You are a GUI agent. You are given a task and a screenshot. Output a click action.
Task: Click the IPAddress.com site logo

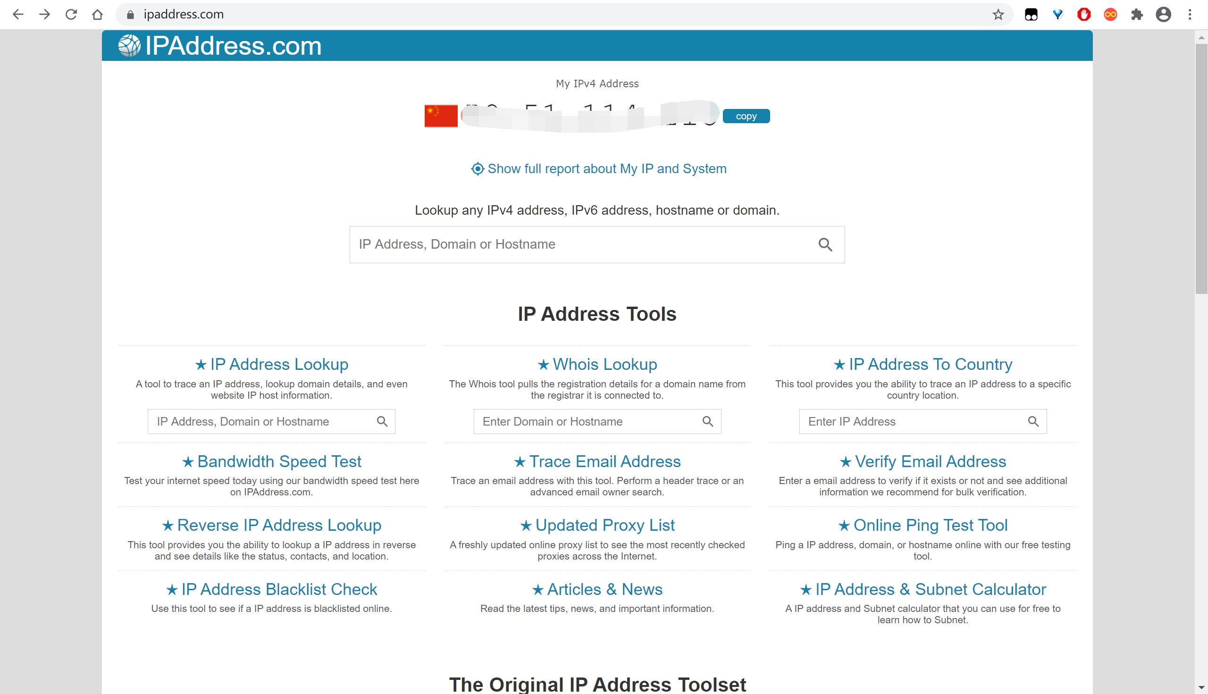pyautogui.click(x=220, y=46)
